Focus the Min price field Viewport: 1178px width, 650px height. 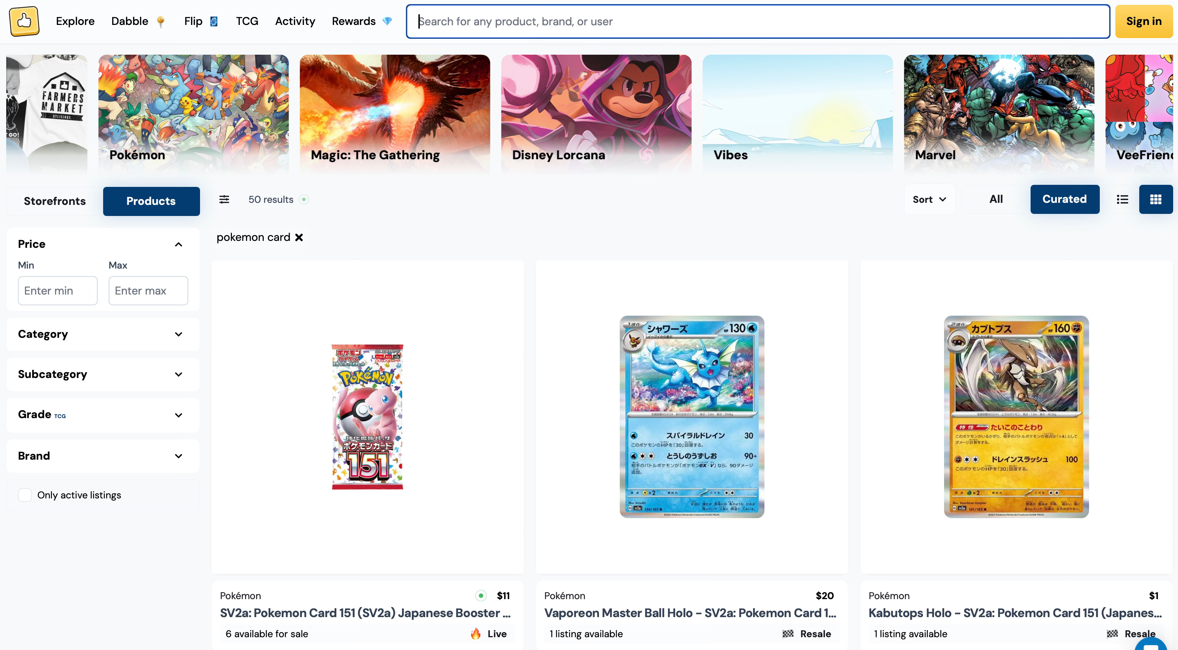pos(57,290)
